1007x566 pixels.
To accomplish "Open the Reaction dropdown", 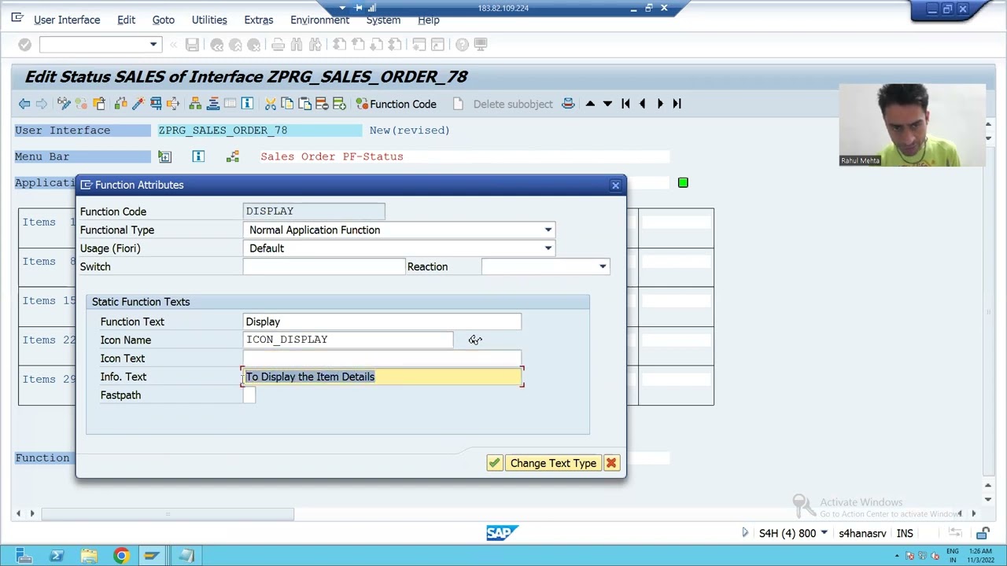I will click(x=603, y=266).
